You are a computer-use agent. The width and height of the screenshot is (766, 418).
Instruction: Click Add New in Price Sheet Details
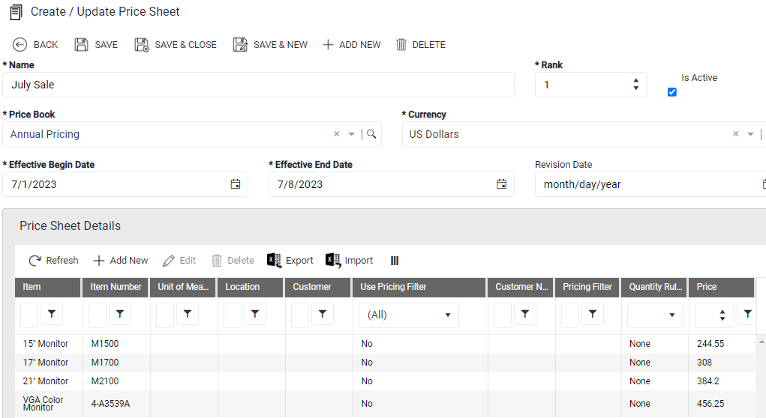[x=121, y=261]
